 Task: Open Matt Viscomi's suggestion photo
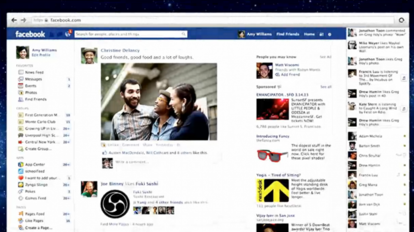click(x=264, y=71)
